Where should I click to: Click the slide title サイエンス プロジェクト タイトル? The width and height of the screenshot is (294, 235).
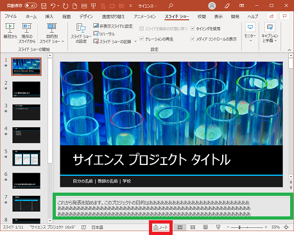(151, 159)
